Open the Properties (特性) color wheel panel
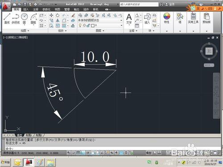223x167 pixels. [167, 18]
